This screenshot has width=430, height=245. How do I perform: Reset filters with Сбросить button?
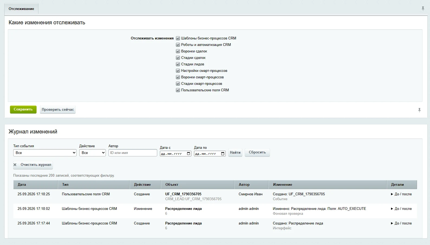(257, 152)
